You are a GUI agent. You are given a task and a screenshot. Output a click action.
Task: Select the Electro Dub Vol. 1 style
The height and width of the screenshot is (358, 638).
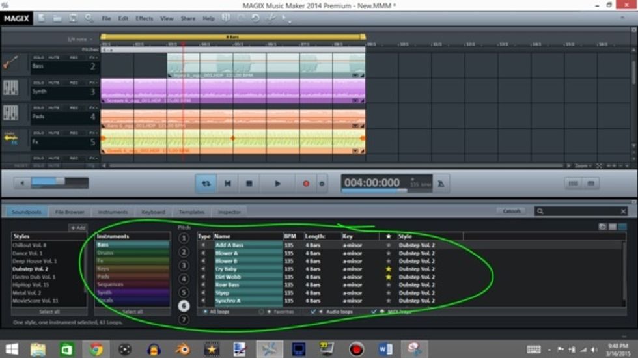34,277
